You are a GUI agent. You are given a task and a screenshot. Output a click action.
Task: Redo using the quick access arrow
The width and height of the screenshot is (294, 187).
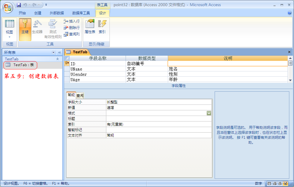35,5
